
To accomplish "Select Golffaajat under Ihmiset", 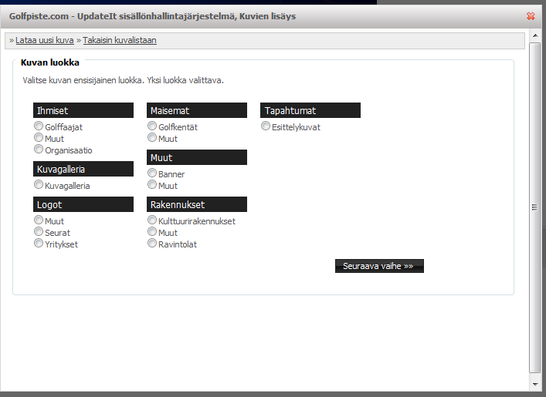I will coord(39,126).
